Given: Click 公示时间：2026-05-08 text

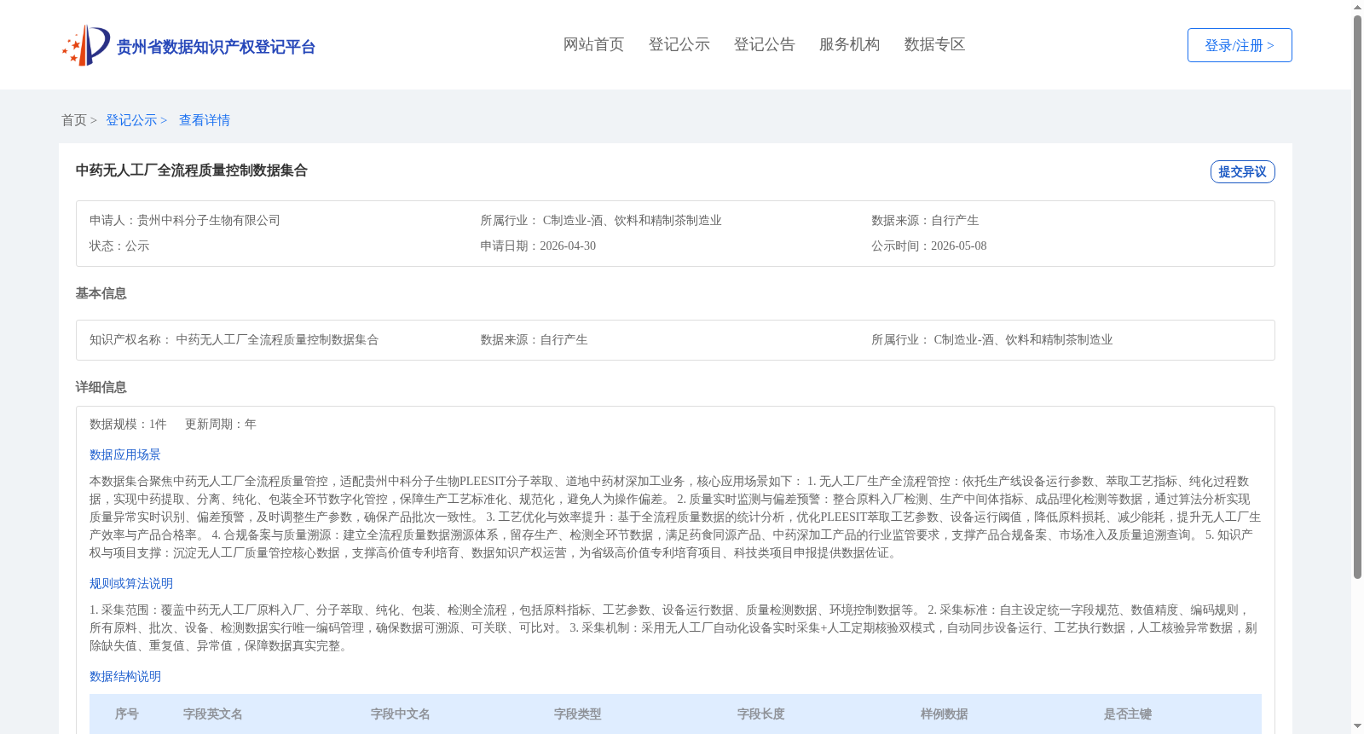Looking at the screenshot, I should [929, 246].
